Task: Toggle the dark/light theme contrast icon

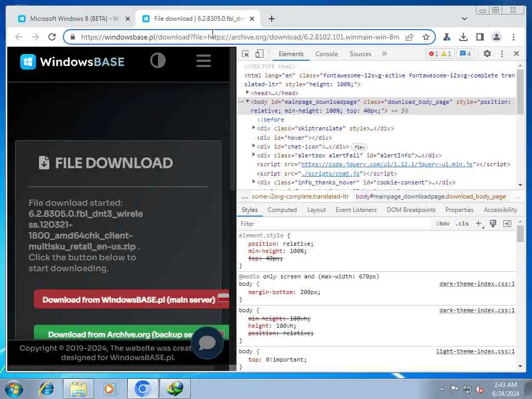Action: pyautogui.click(x=158, y=61)
